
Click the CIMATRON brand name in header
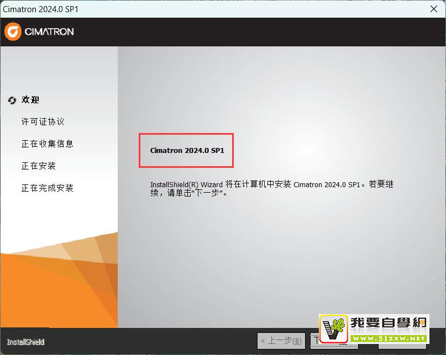pos(49,31)
